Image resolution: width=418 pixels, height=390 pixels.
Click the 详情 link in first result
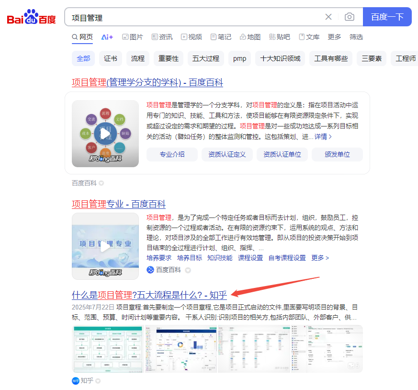pos(323,137)
